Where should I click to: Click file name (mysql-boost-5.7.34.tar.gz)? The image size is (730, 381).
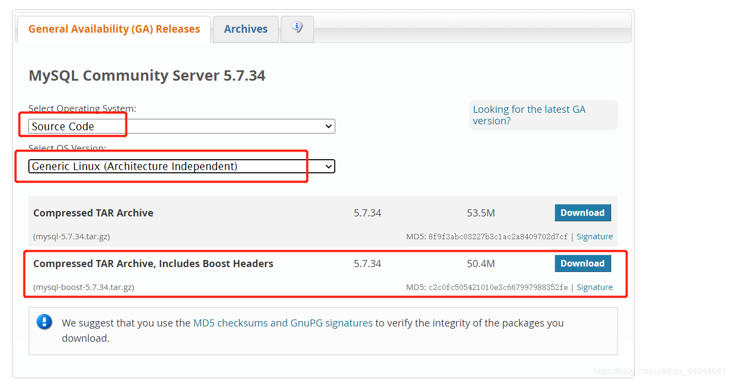point(84,287)
